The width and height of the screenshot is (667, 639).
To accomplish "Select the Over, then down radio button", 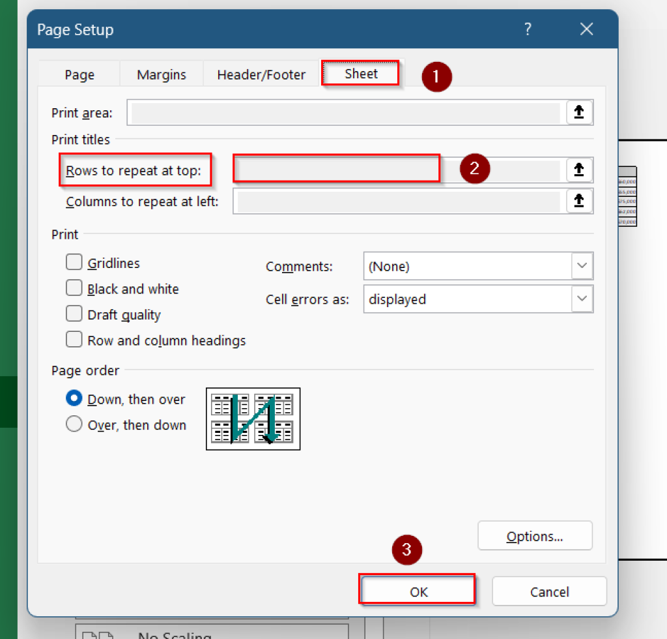I will [74, 424].
